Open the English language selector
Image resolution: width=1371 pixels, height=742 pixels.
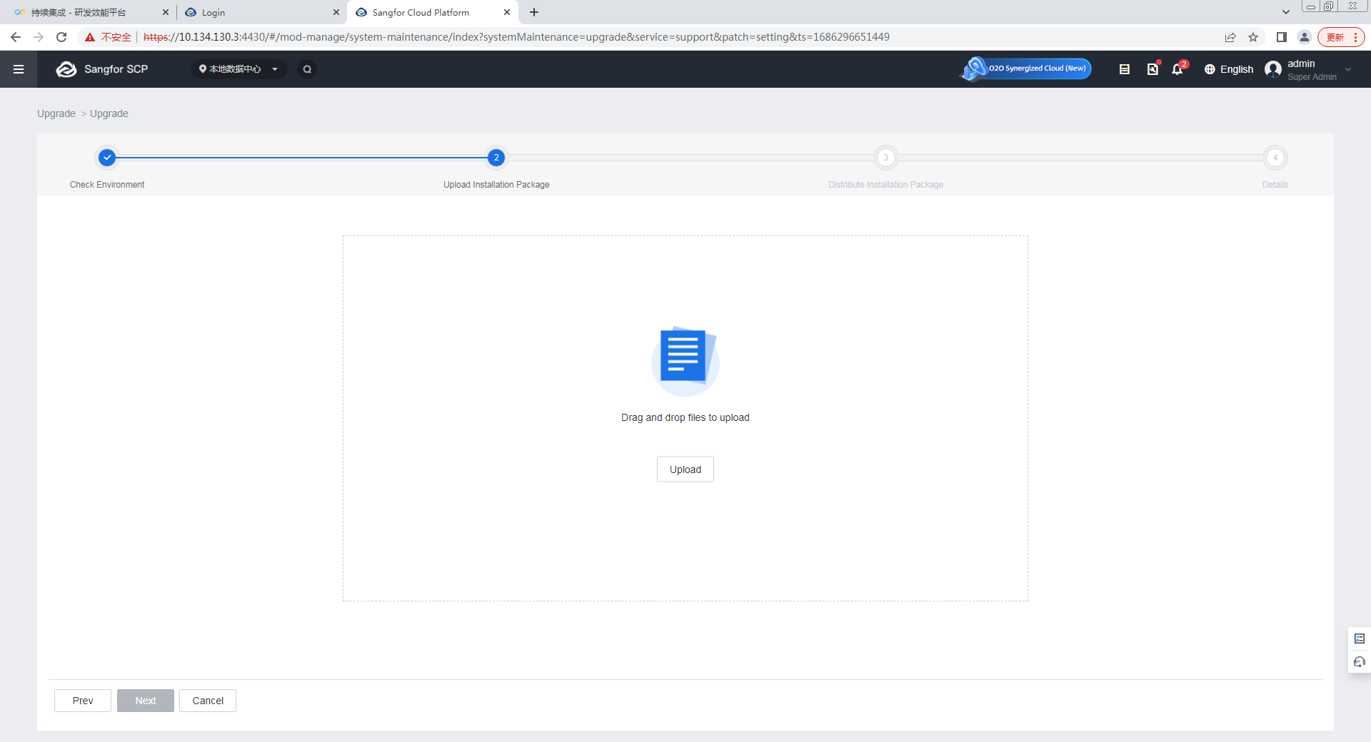coord(1229,69)
